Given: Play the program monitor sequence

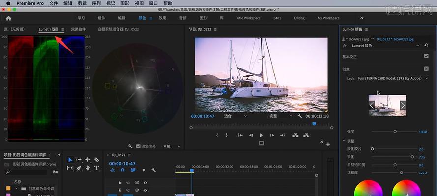Looking at the screenshot, I should coord(261,135).
